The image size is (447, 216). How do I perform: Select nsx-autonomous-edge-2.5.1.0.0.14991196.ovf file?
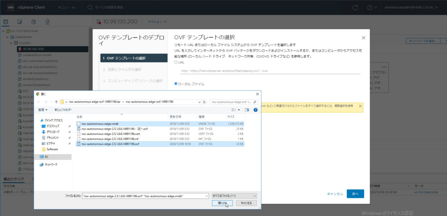click(x=160, y=144)
